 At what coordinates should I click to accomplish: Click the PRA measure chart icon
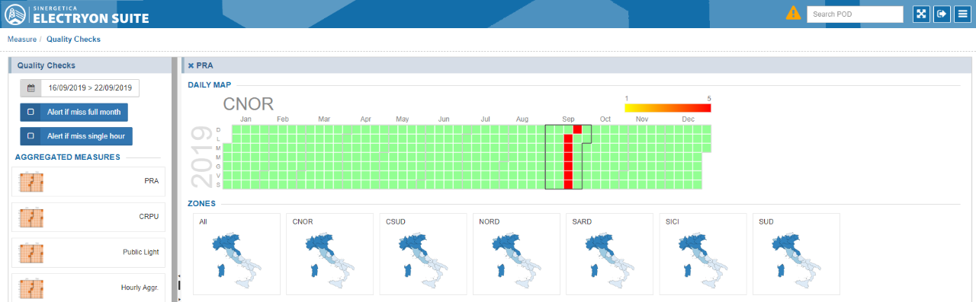tap(30, 182)
